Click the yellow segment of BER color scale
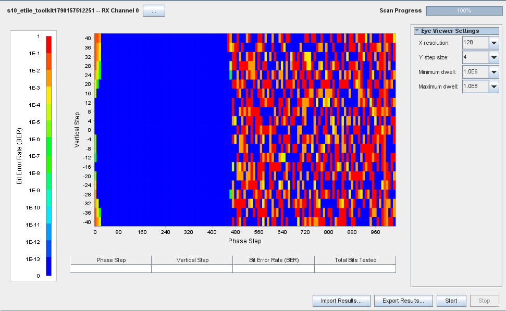 coord(49,95)
